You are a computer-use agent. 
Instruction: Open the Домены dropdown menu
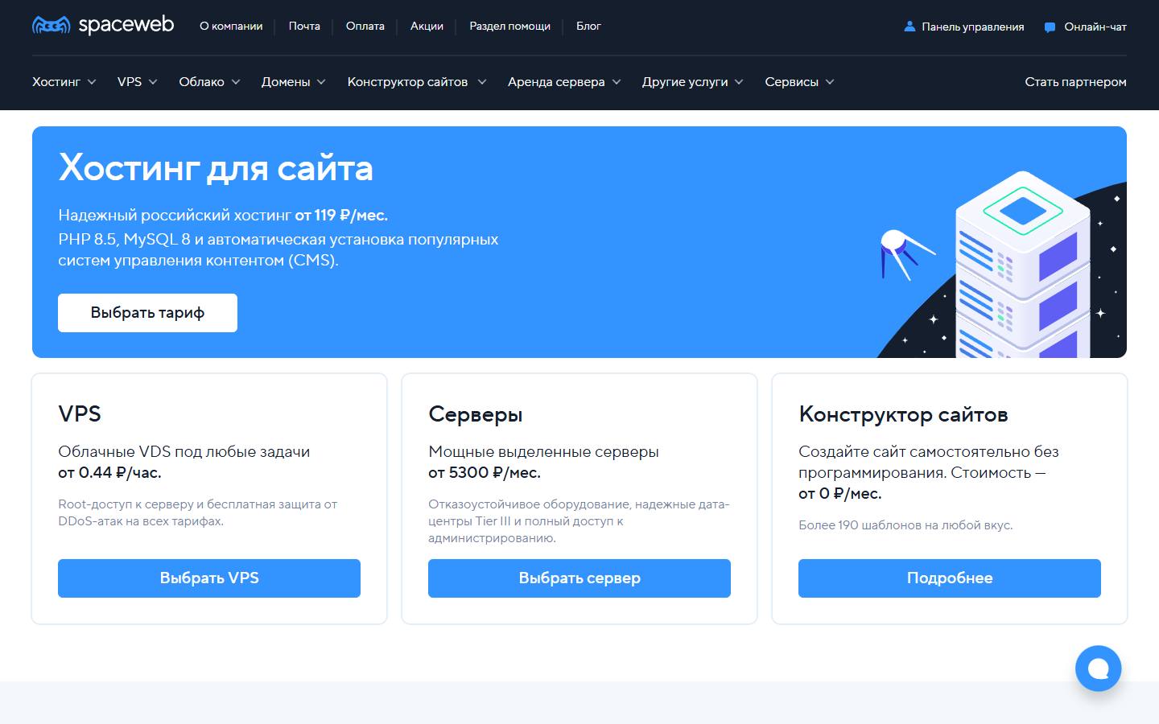(x=294, y=82)
